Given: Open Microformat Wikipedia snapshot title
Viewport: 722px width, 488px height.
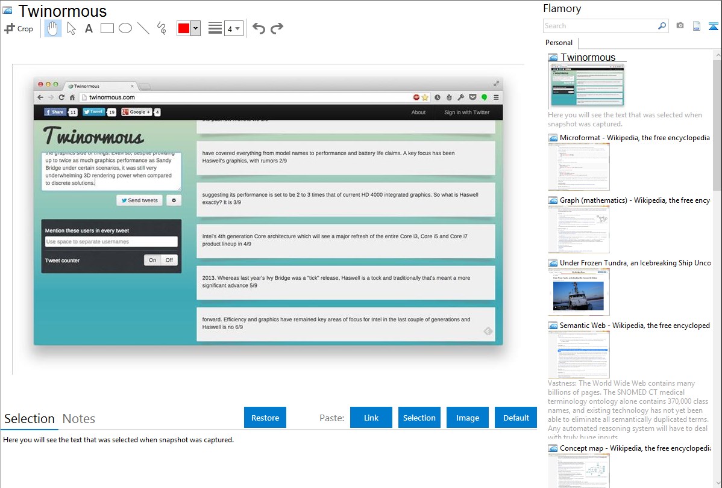Looking at the screenshot, I should click(635, 138).
